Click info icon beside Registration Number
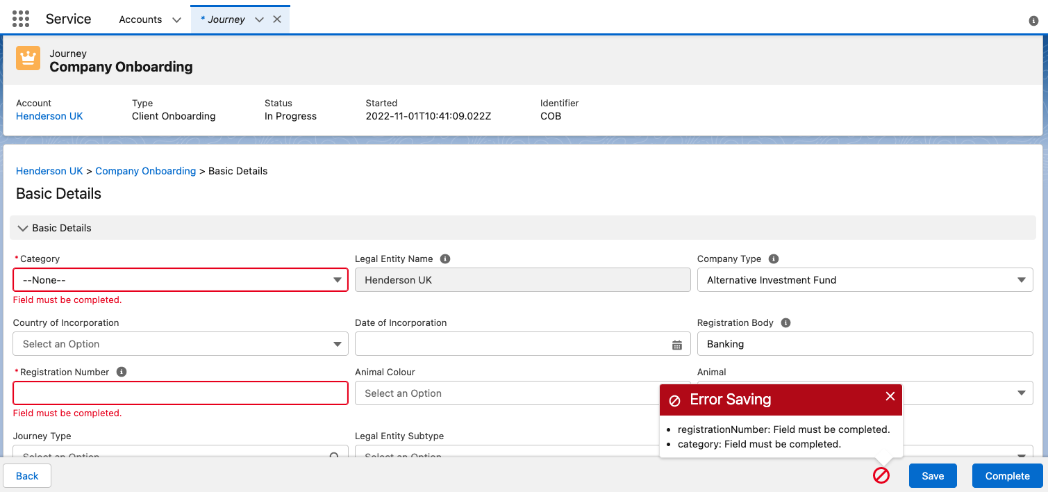The width and height of the screenshot is (1048, 492). pos(122,372)
